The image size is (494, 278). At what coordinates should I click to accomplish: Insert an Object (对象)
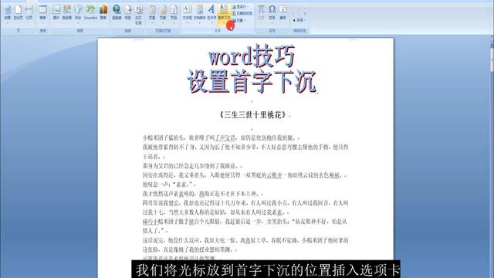point(239,21)
